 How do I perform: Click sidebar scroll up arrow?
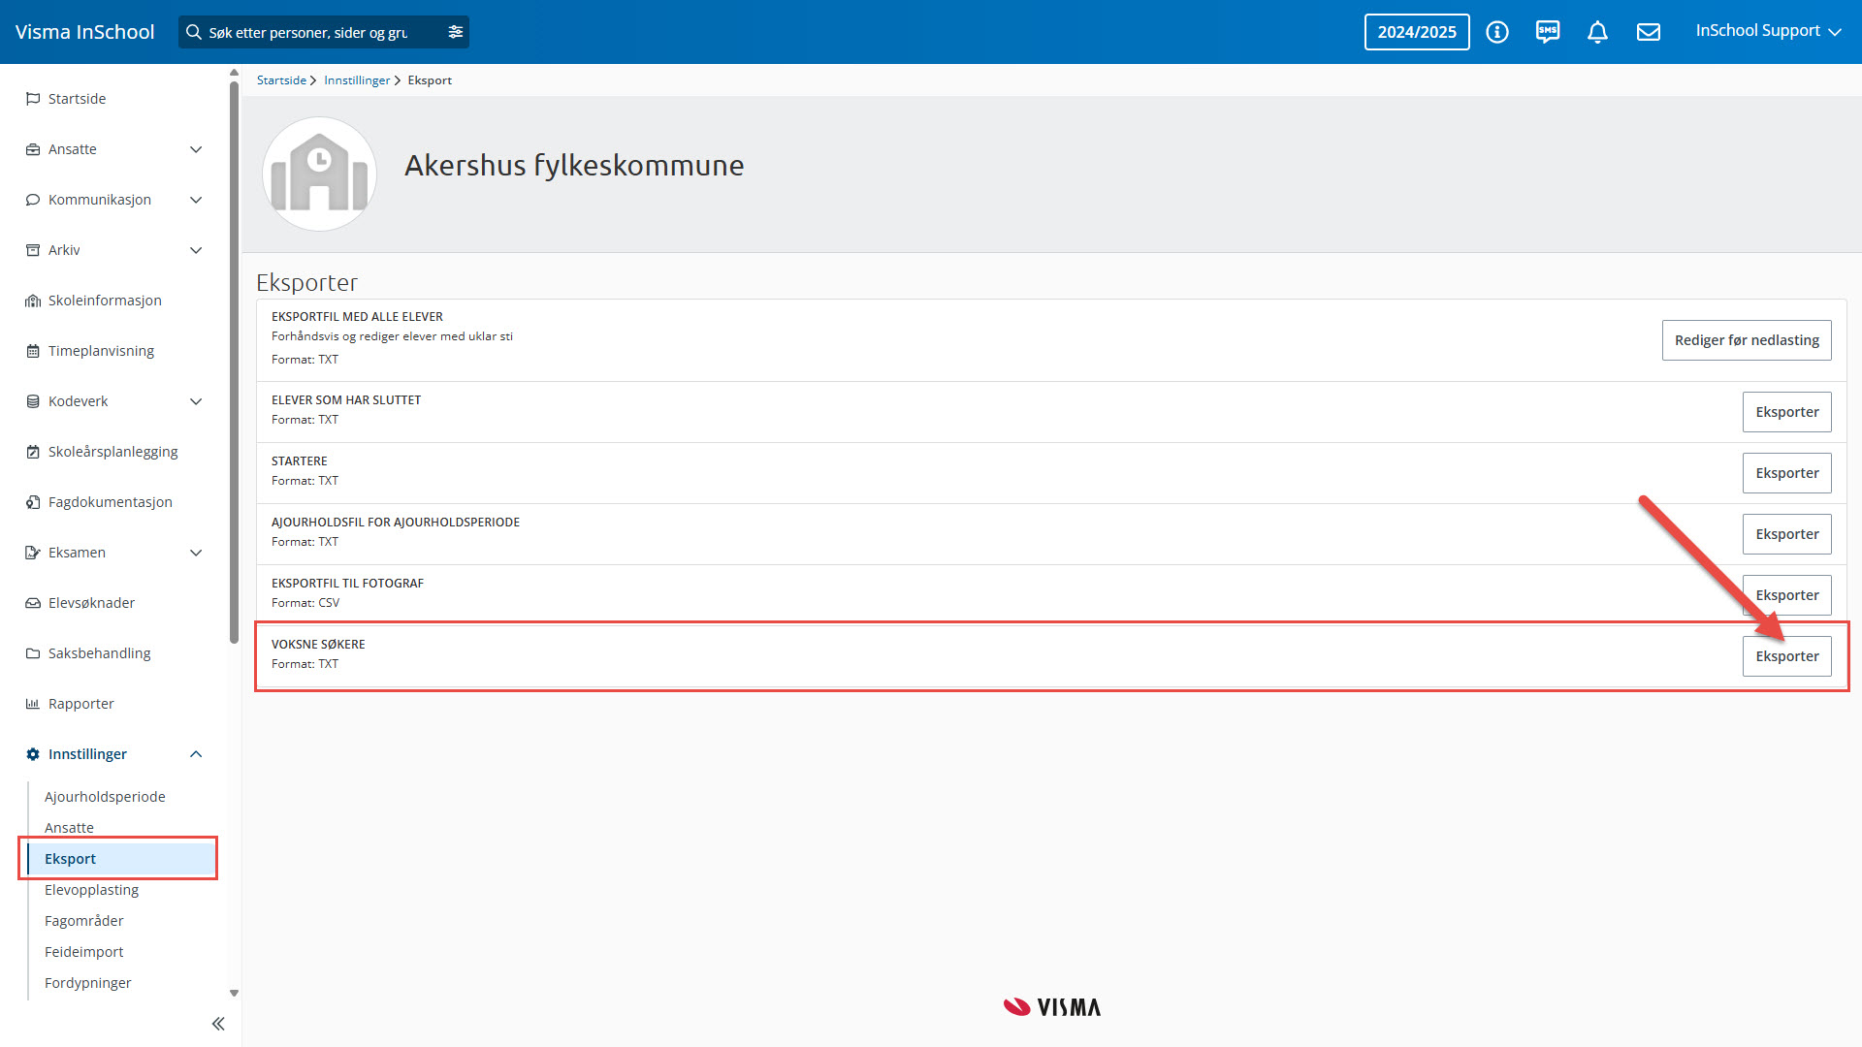(x=234, y=73)
